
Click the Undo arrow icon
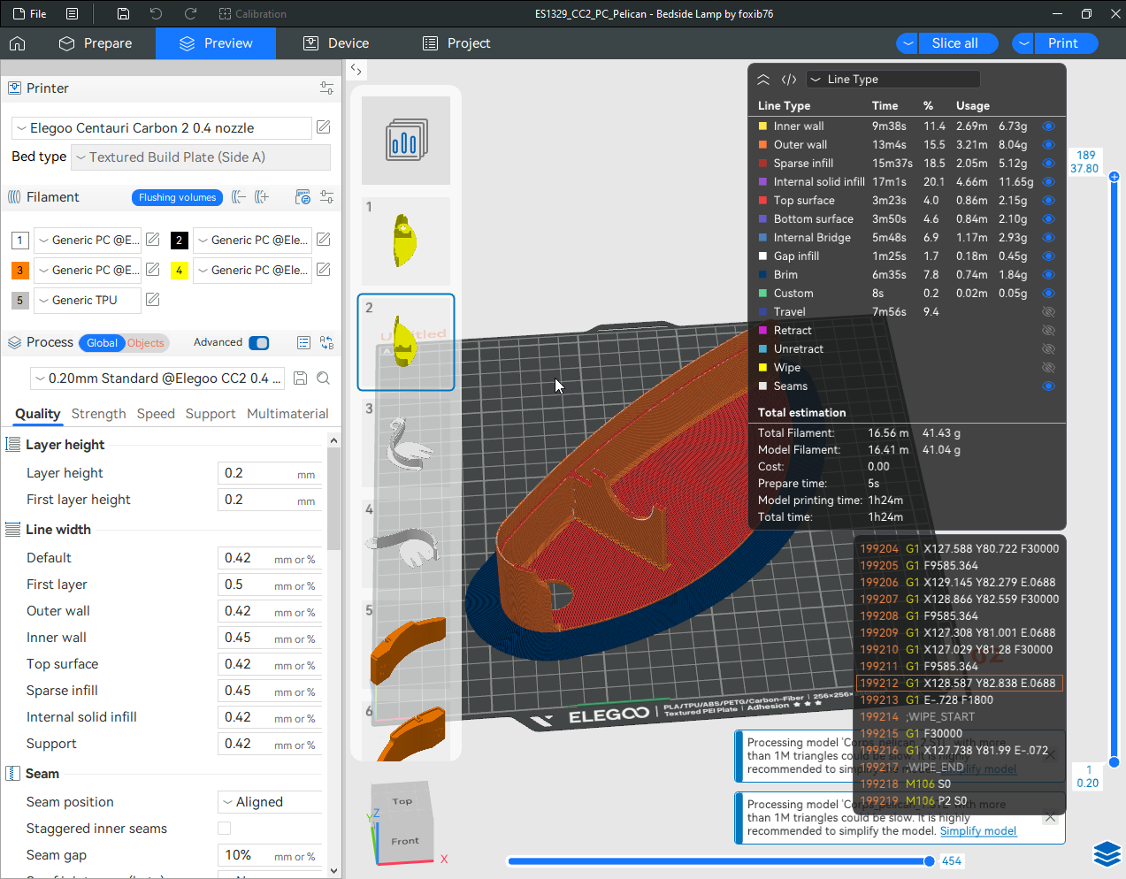pyautogui.click(x=156, y=14)
